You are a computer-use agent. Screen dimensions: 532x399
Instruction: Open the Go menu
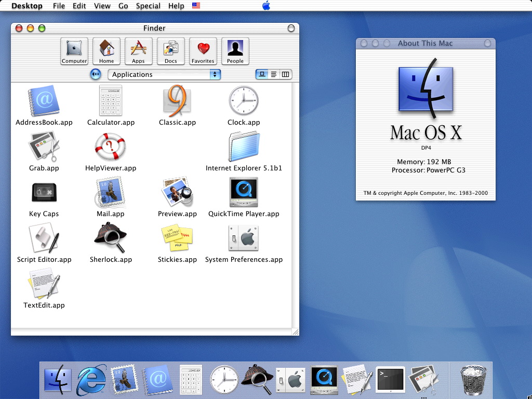point(123,6)
